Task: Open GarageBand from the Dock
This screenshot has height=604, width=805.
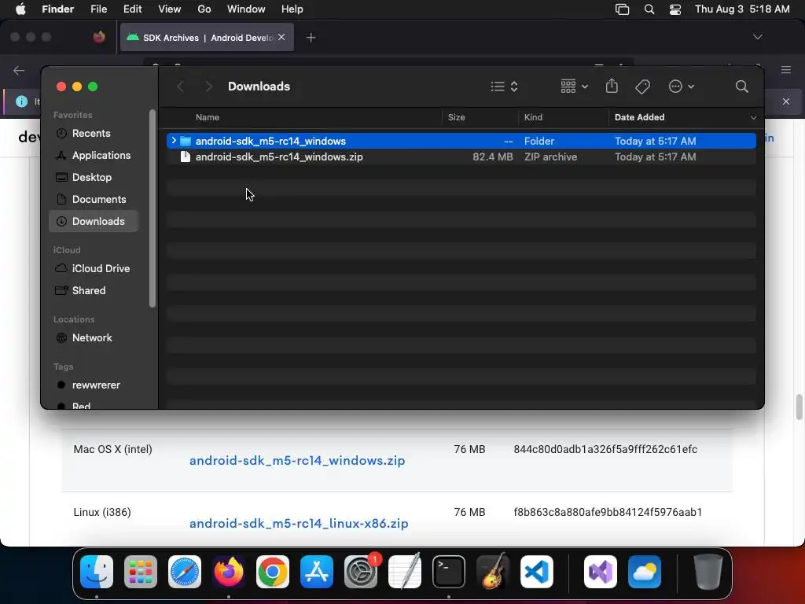Action: point(493,571)
